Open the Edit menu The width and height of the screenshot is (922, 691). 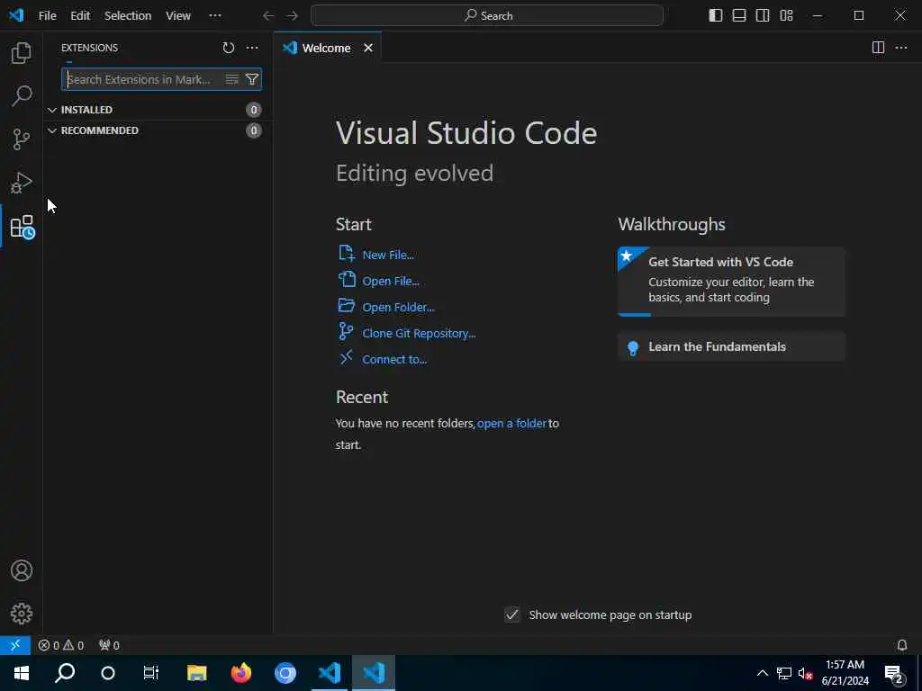(x=80, y=16)
